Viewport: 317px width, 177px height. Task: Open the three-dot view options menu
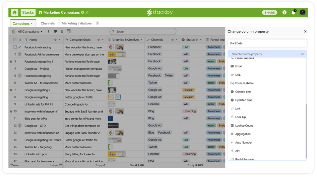click(x=48, y=31)
